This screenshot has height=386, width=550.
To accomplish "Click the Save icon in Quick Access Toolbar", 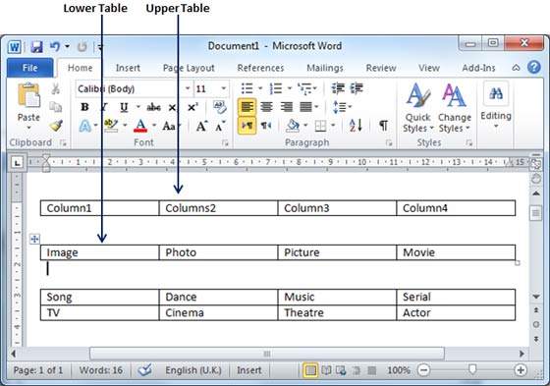I will click(36, 47).
